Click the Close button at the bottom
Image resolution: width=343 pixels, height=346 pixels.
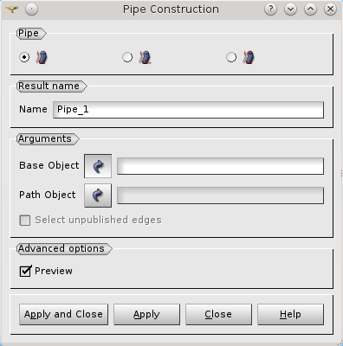[x=218, y=314]
